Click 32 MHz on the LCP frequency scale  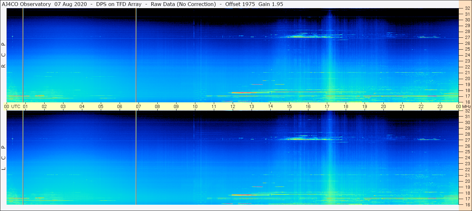[x=467, y=111]
